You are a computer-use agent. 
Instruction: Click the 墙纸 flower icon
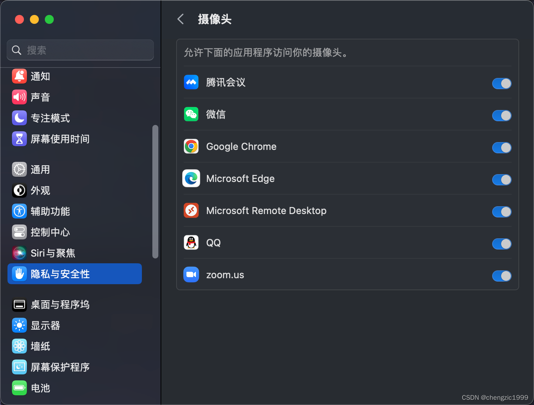pyautogui.click(x=19, y=346)
